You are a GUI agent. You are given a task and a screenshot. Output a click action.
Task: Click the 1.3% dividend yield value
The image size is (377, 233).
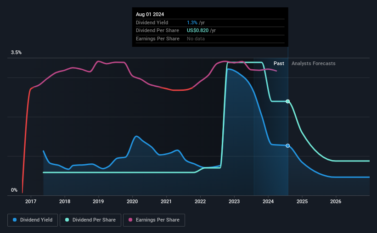(x=192, y=22)
